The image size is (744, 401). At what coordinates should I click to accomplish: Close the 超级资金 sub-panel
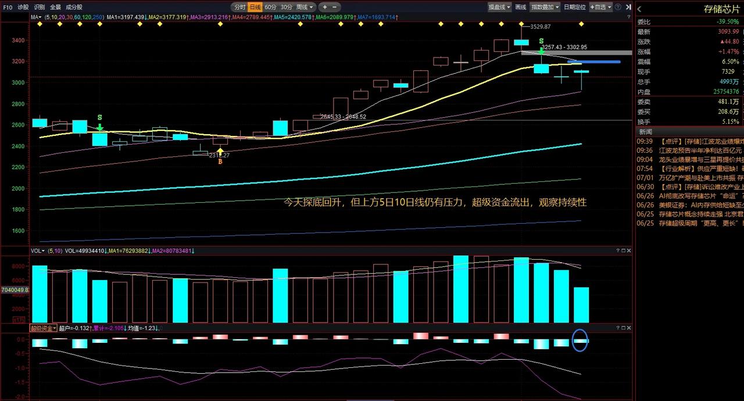click(x=629, y=328)
